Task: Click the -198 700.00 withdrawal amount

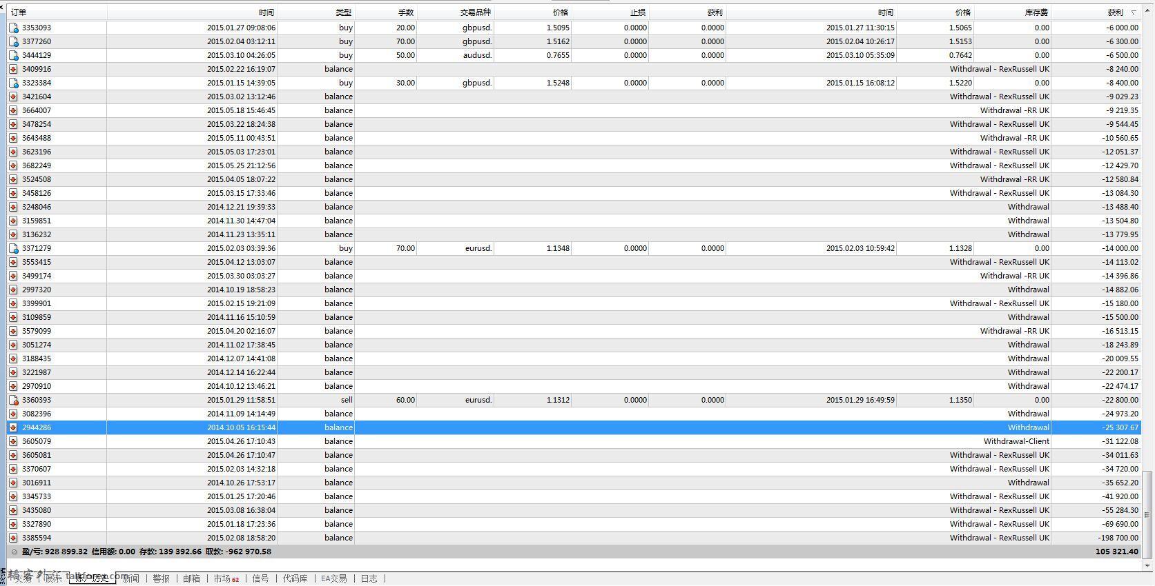Action: point(1118,538)
